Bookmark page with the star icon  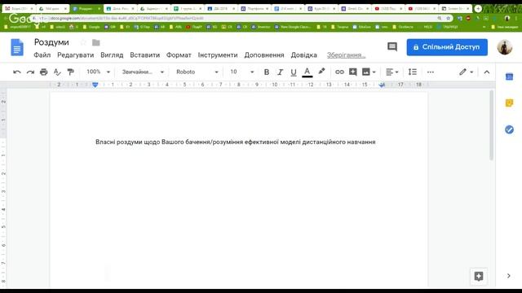click(x=448, y=18)
